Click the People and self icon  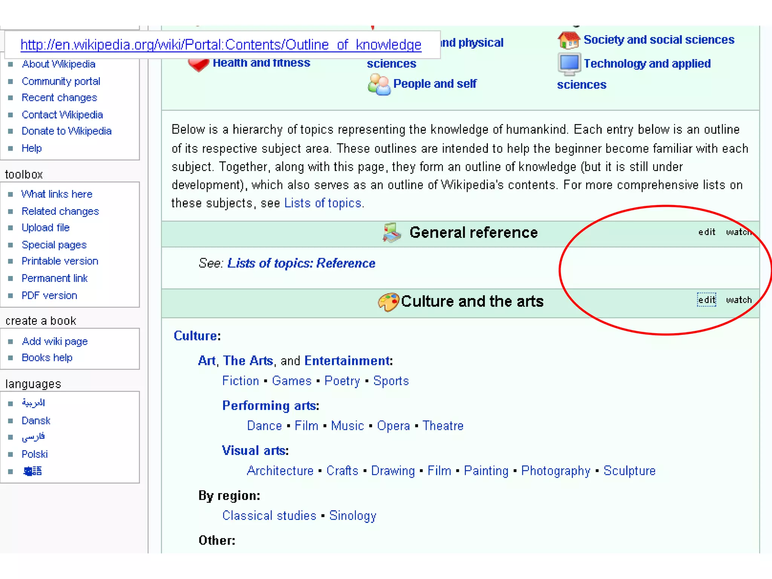(378, 84)
